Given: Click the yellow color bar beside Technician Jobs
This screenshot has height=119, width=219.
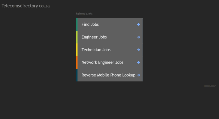Looking at the screenshot, I should click(77, 50).
